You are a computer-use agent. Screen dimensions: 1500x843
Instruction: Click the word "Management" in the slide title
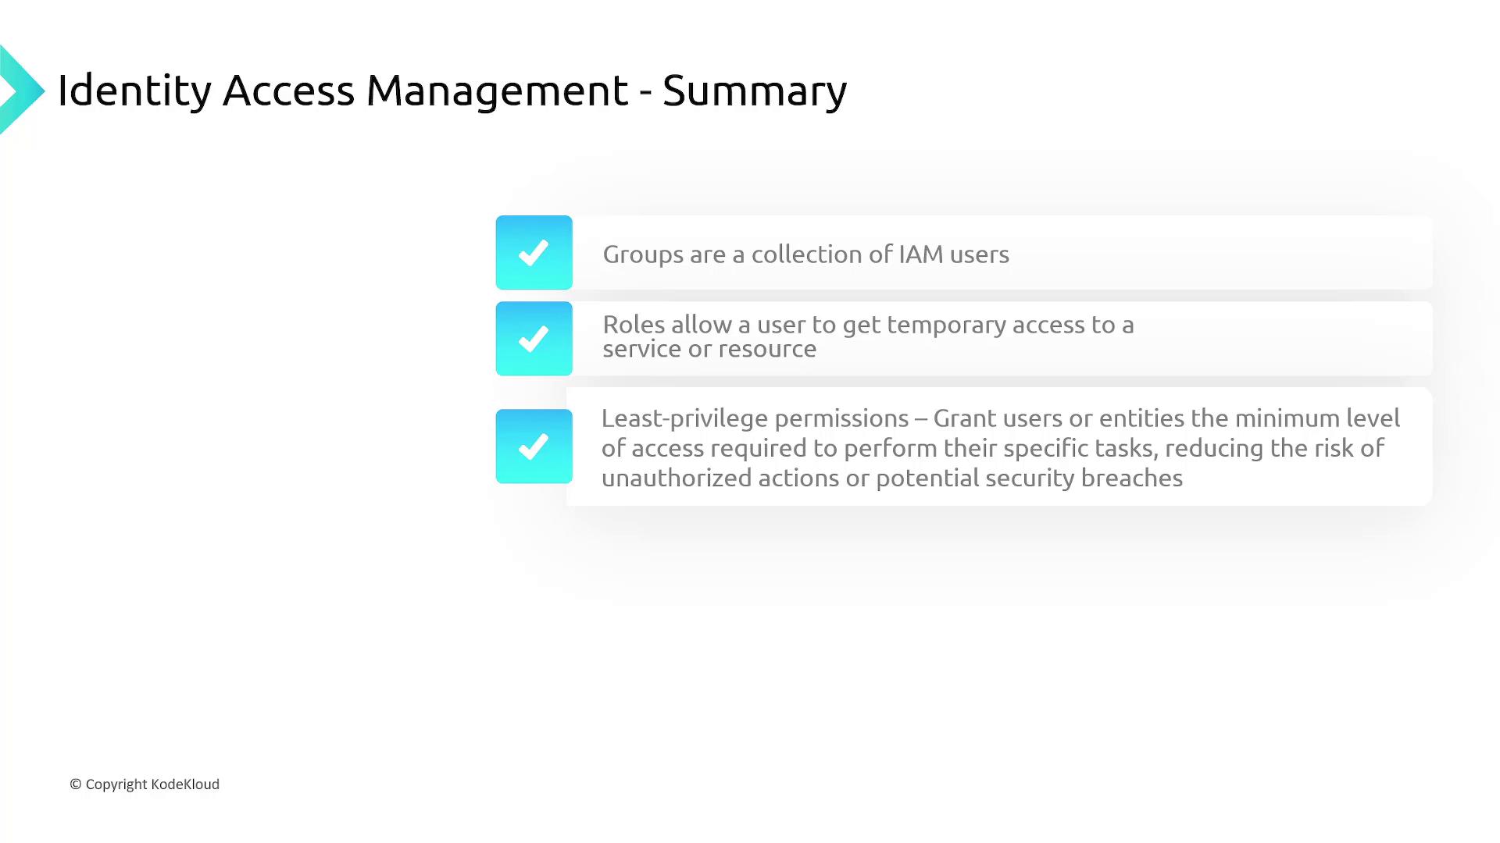click(497, 91)
